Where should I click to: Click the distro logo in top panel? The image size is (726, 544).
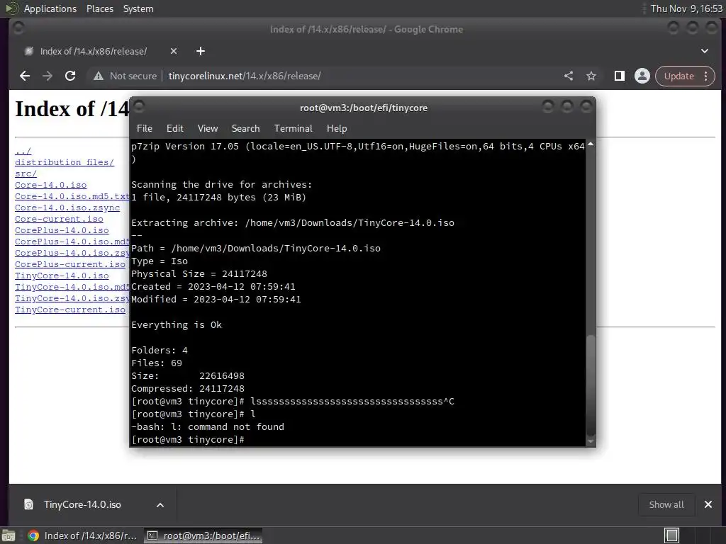11,8
